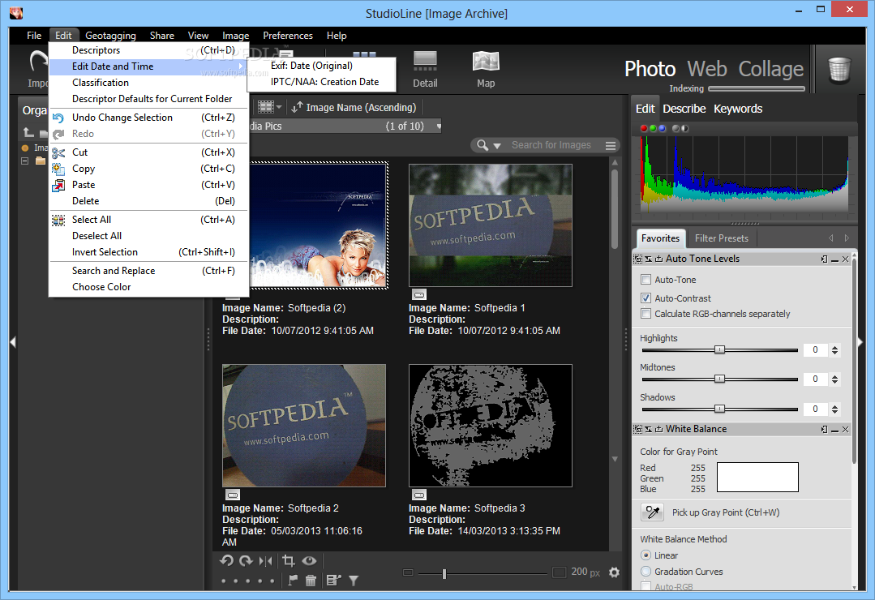875x600 pixels.
Task: Open the search magnifier dropdown arrow
Action: click(x=496, y=146)
